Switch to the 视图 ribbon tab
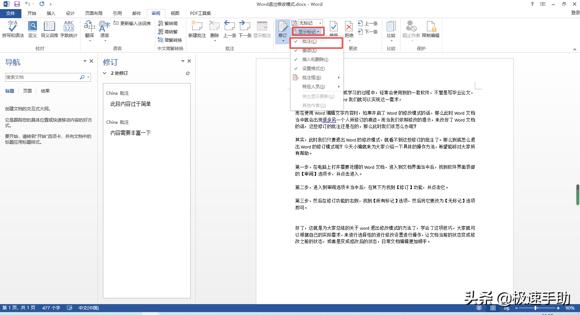 (x=175, y=13)
